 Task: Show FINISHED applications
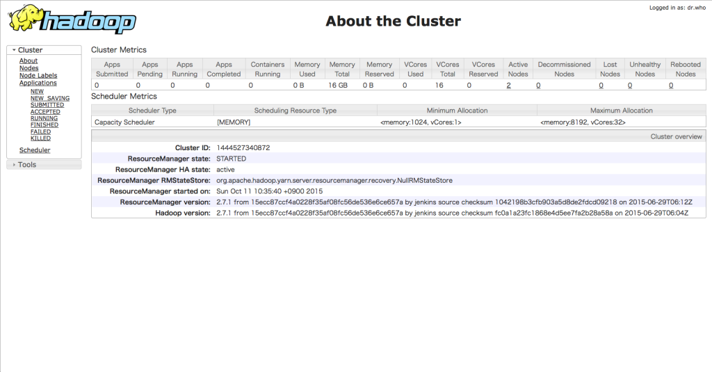point(44,125)
